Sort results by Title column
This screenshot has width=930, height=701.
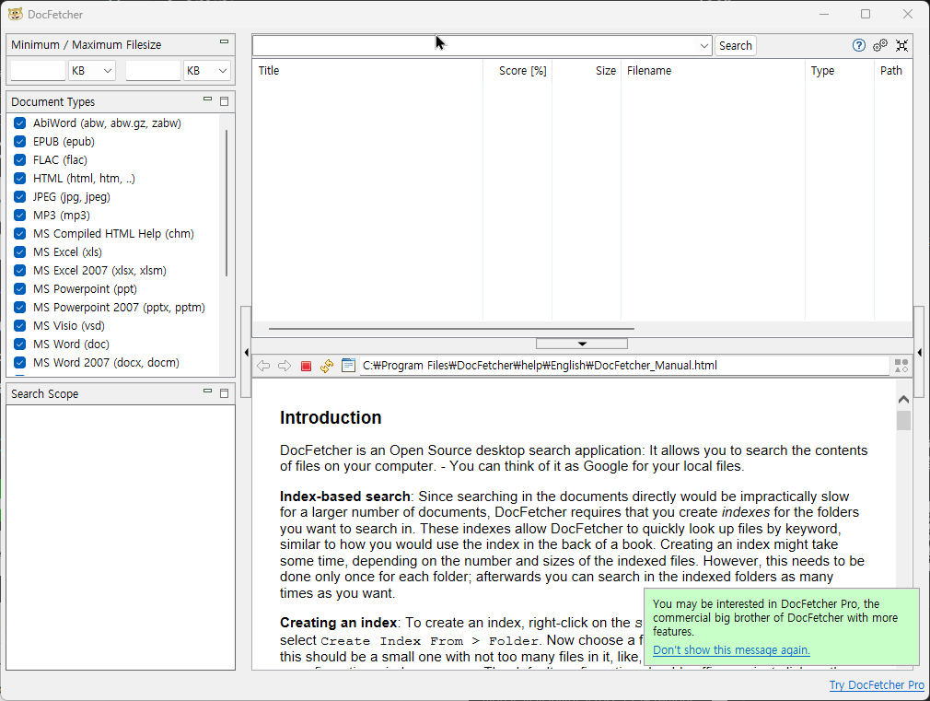pos(367,71)
